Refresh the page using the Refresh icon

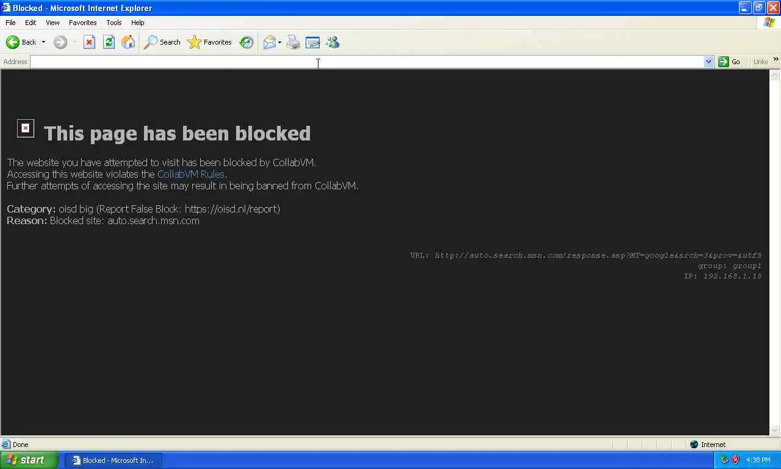(x=109, y=42)
